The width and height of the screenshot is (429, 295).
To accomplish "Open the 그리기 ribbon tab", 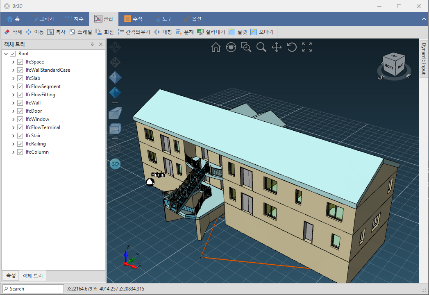I will 43,19.
